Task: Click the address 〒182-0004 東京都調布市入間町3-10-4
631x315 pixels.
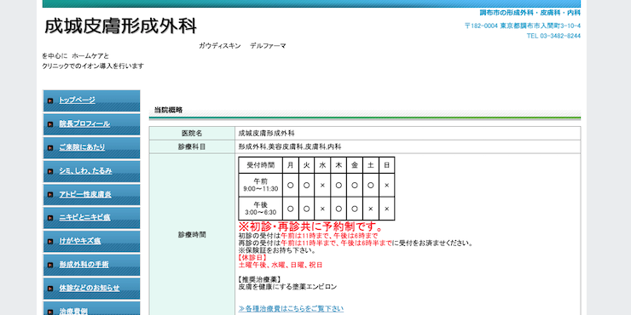Action: [523, 26]
